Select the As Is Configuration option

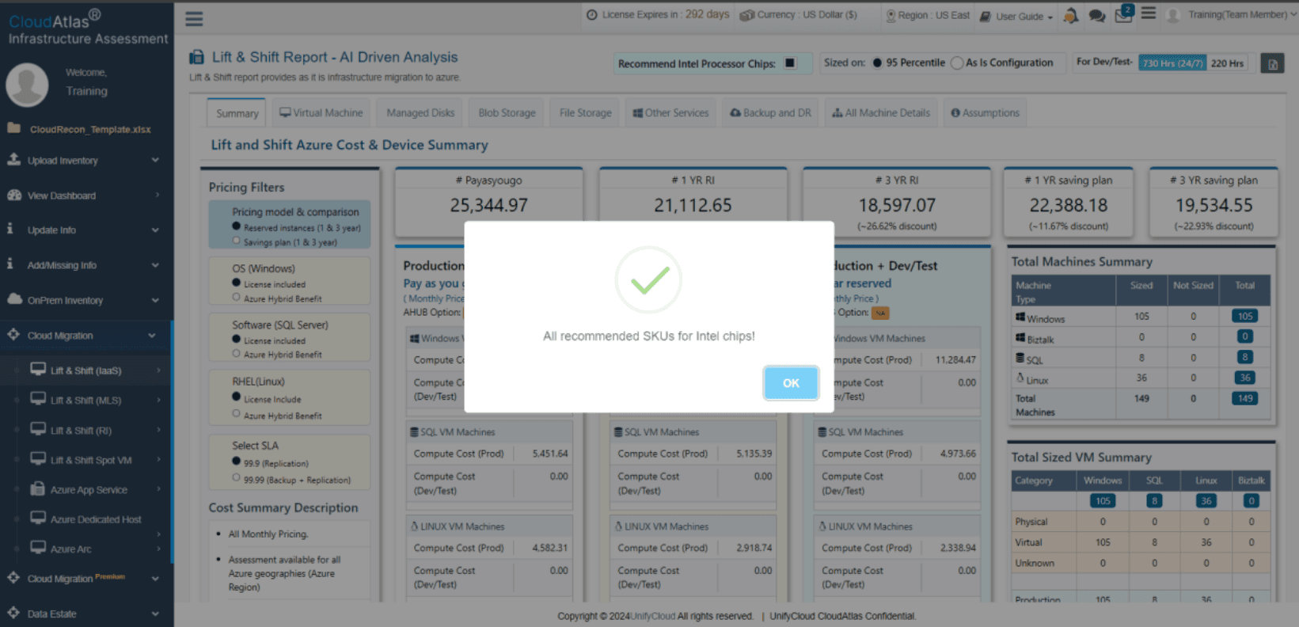957,63
